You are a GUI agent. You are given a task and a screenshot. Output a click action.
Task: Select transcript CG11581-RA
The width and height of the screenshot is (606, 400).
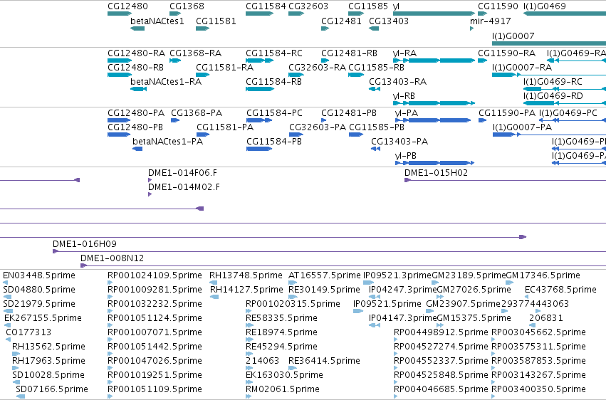coord(202,75)
